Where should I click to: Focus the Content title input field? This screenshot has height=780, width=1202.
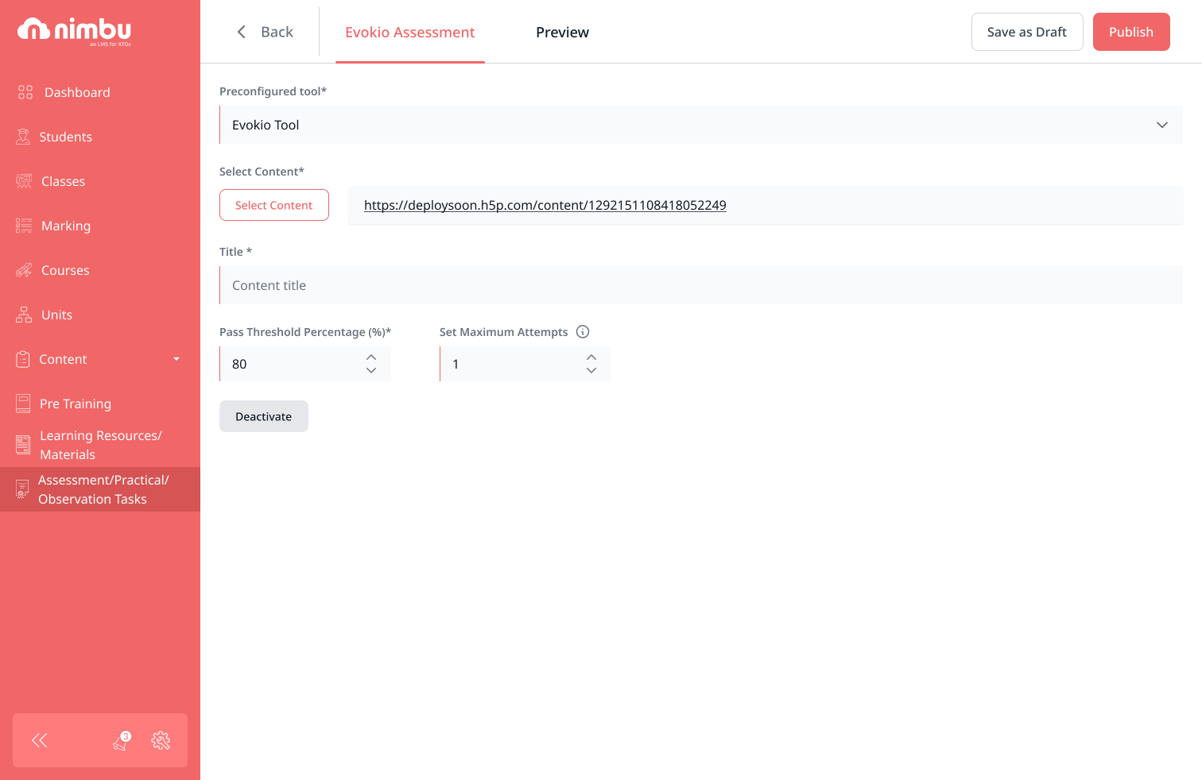click(701, 285)
